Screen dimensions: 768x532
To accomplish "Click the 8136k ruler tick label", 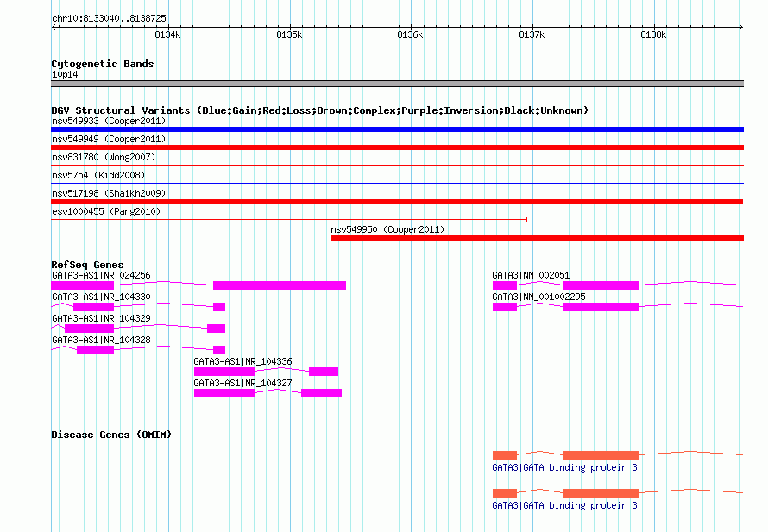I will coord(410,34).
